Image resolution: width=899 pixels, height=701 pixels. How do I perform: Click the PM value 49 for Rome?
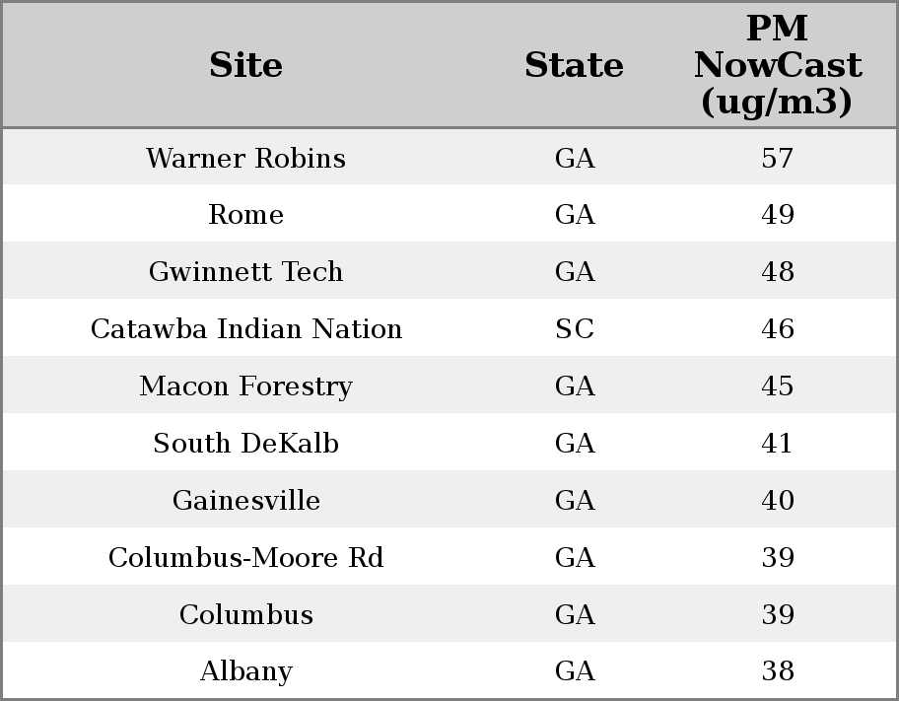click(x=777, y=215)
